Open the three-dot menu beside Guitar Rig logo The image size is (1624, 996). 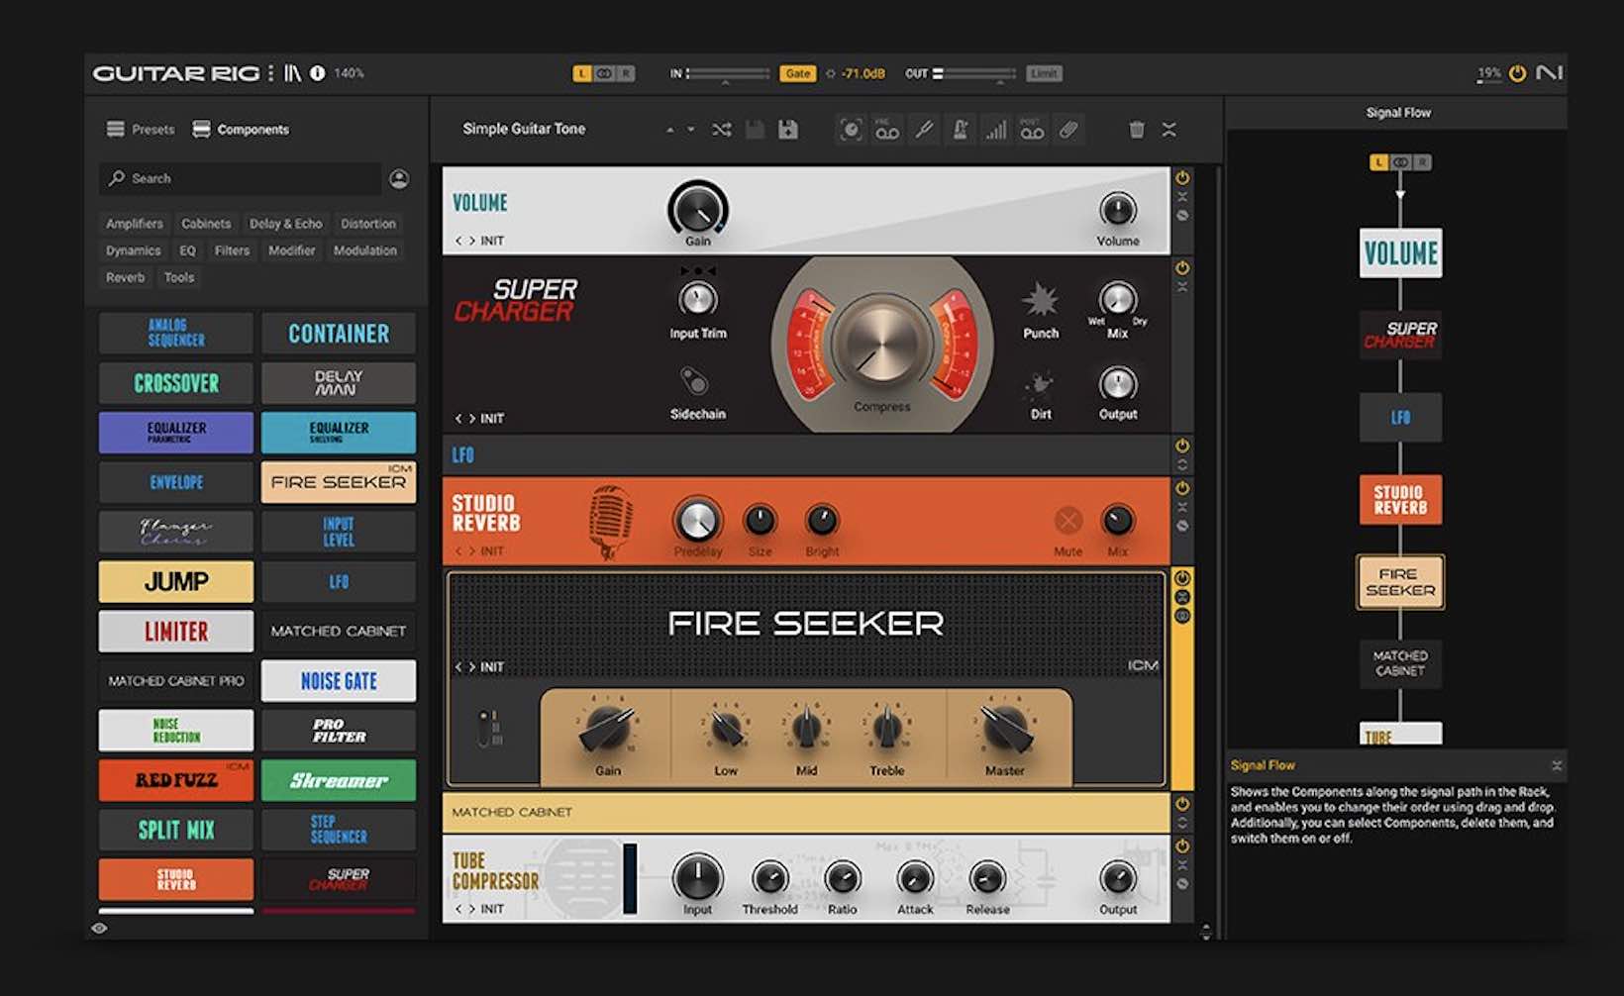[270, 73]
